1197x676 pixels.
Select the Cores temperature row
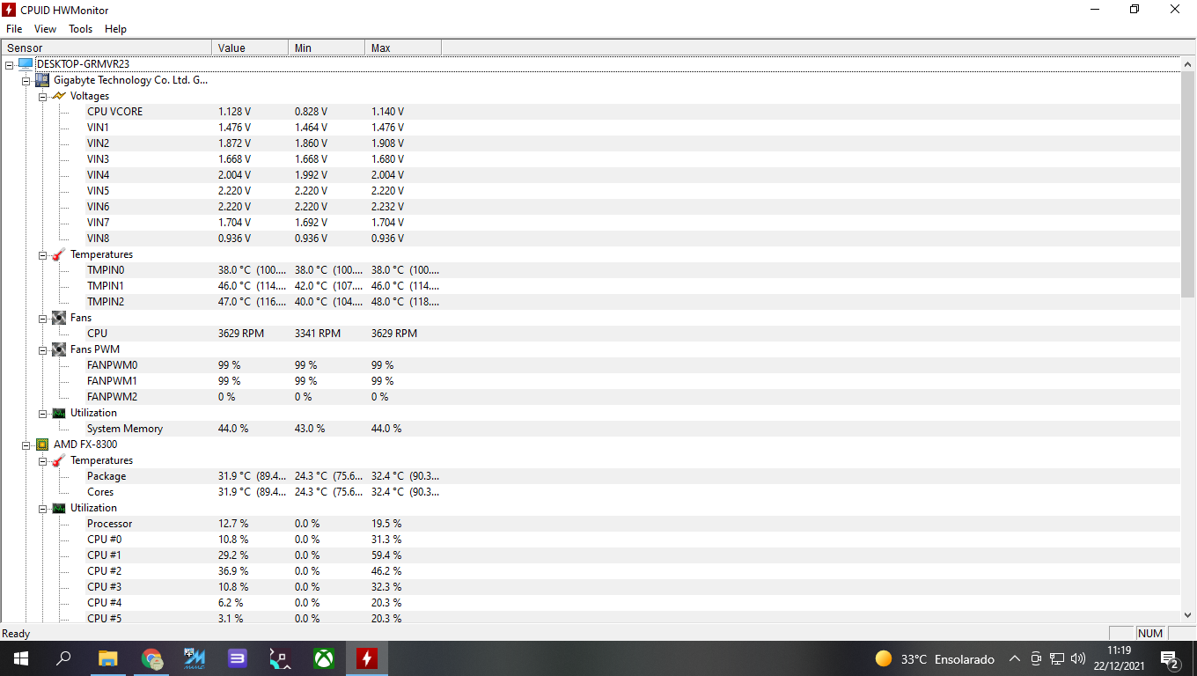[x=590, y=492]
